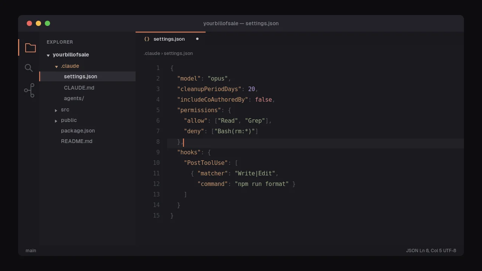Select the yourbillofsale project root label
This screenshot has height=271, width=482.
[x=71, y=55]
